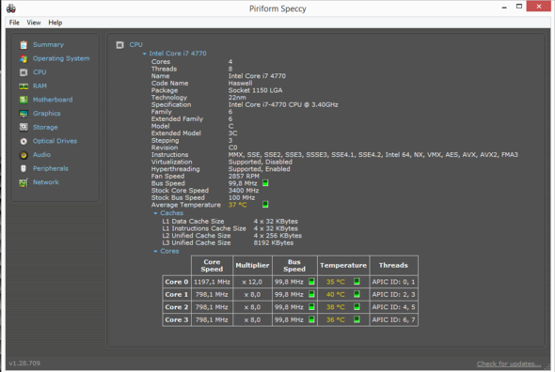Click the Socket 1150 LGA package value
The image size is (555, 372).
(x=256, y=90)
